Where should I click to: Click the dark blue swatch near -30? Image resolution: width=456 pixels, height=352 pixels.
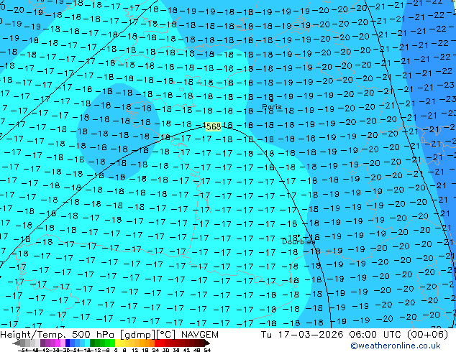68,343
